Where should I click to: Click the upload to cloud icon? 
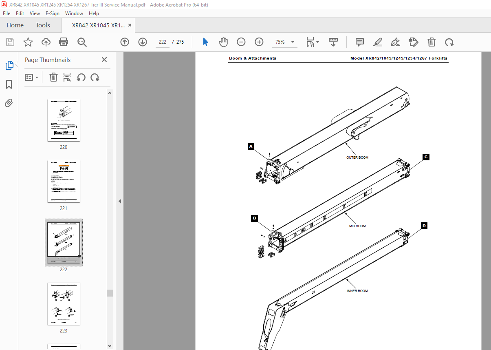[x=46, y=42]
